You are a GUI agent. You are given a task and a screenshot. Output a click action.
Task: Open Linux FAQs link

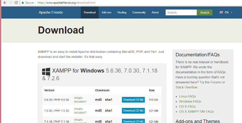[x=187, y=97]
